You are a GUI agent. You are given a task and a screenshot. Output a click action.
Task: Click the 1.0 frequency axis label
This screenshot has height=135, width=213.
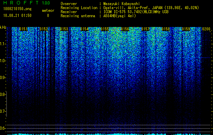tap(2, 61)
